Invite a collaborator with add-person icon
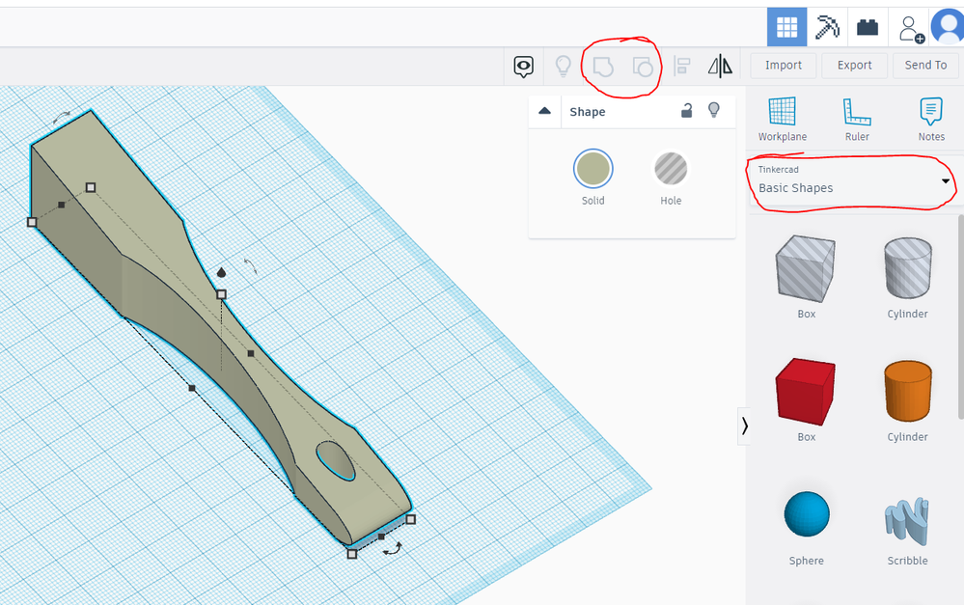The image size is (964, 605). [x=910, y=28]
